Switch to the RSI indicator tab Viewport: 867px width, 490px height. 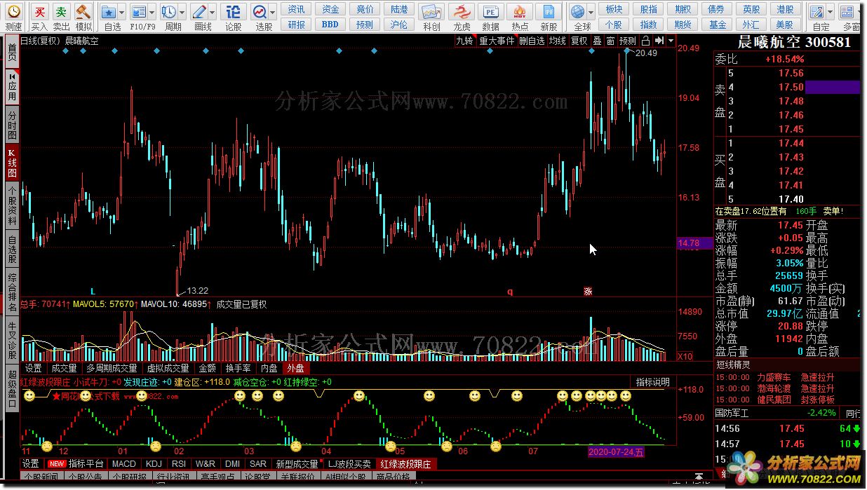(179, 463)
